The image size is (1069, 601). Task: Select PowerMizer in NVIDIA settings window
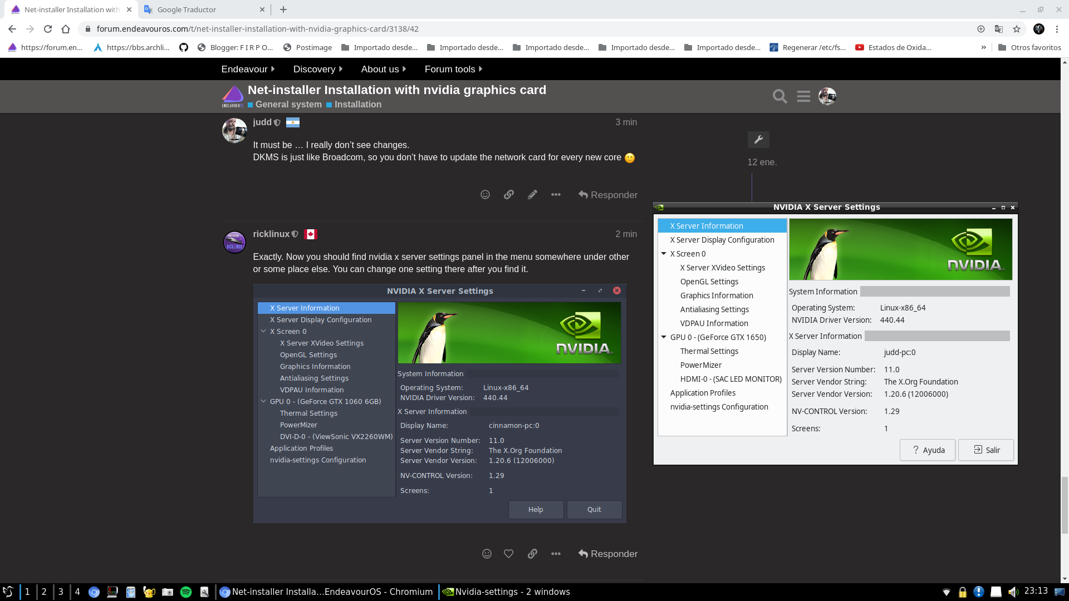point(701,365)
